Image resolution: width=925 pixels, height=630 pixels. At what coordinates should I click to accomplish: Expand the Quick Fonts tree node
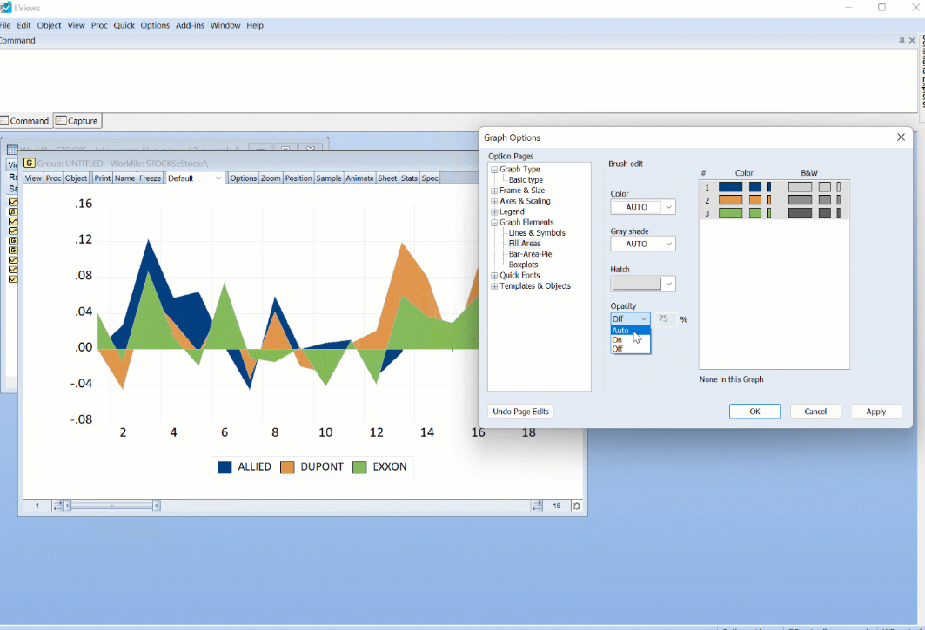coord(494,276)
